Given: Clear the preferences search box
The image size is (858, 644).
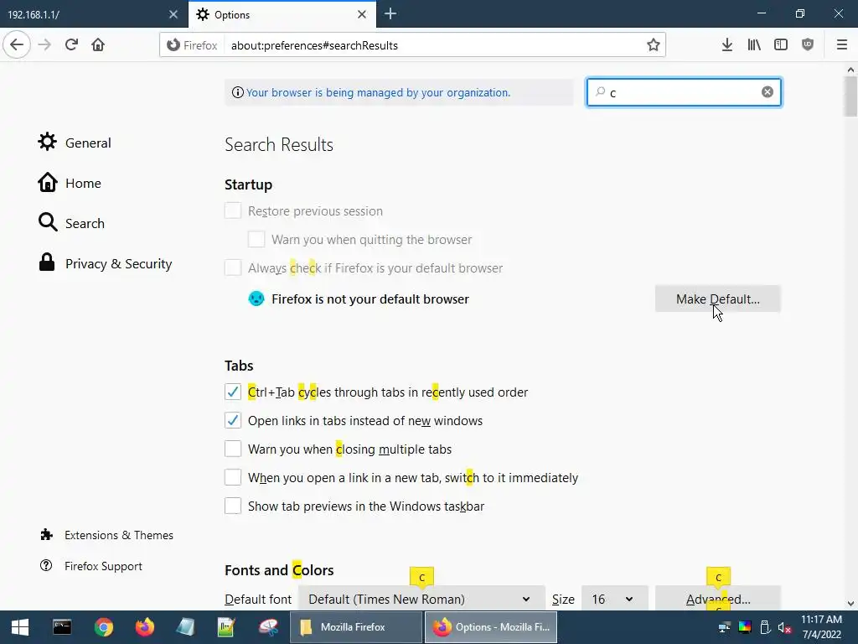Looking at the screenshot, I should [768, 92].
